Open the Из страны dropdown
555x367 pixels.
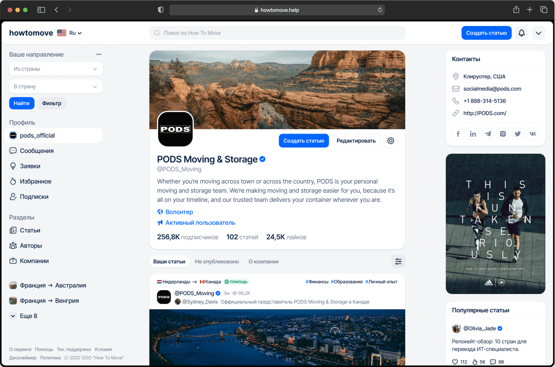tap(56, 69)
